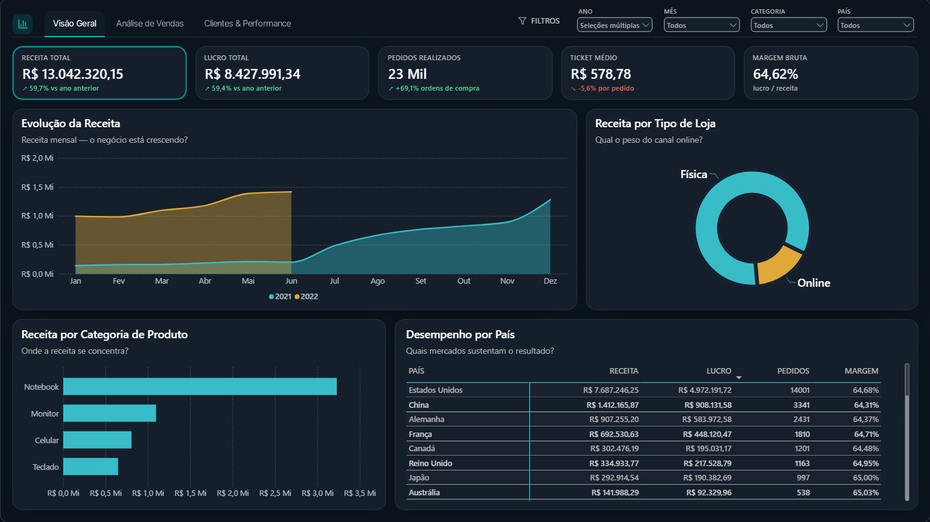
Task: Select the Receita Total card
Action: tap(99, 73)
